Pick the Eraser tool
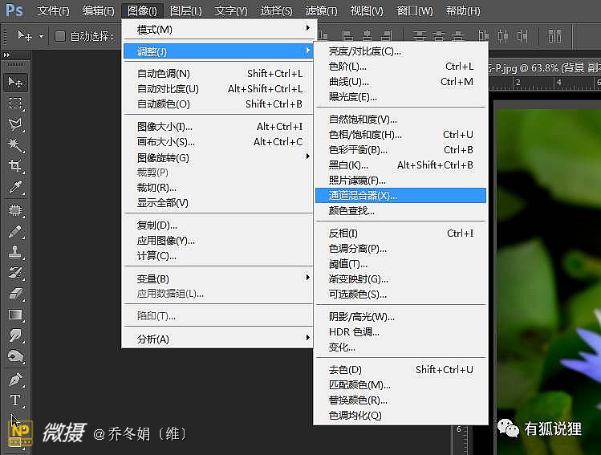The width and height of the screenshot is (601, 455). click(x=15, y=293)
